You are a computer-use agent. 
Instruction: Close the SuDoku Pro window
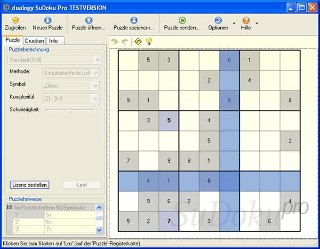(312, 8)
